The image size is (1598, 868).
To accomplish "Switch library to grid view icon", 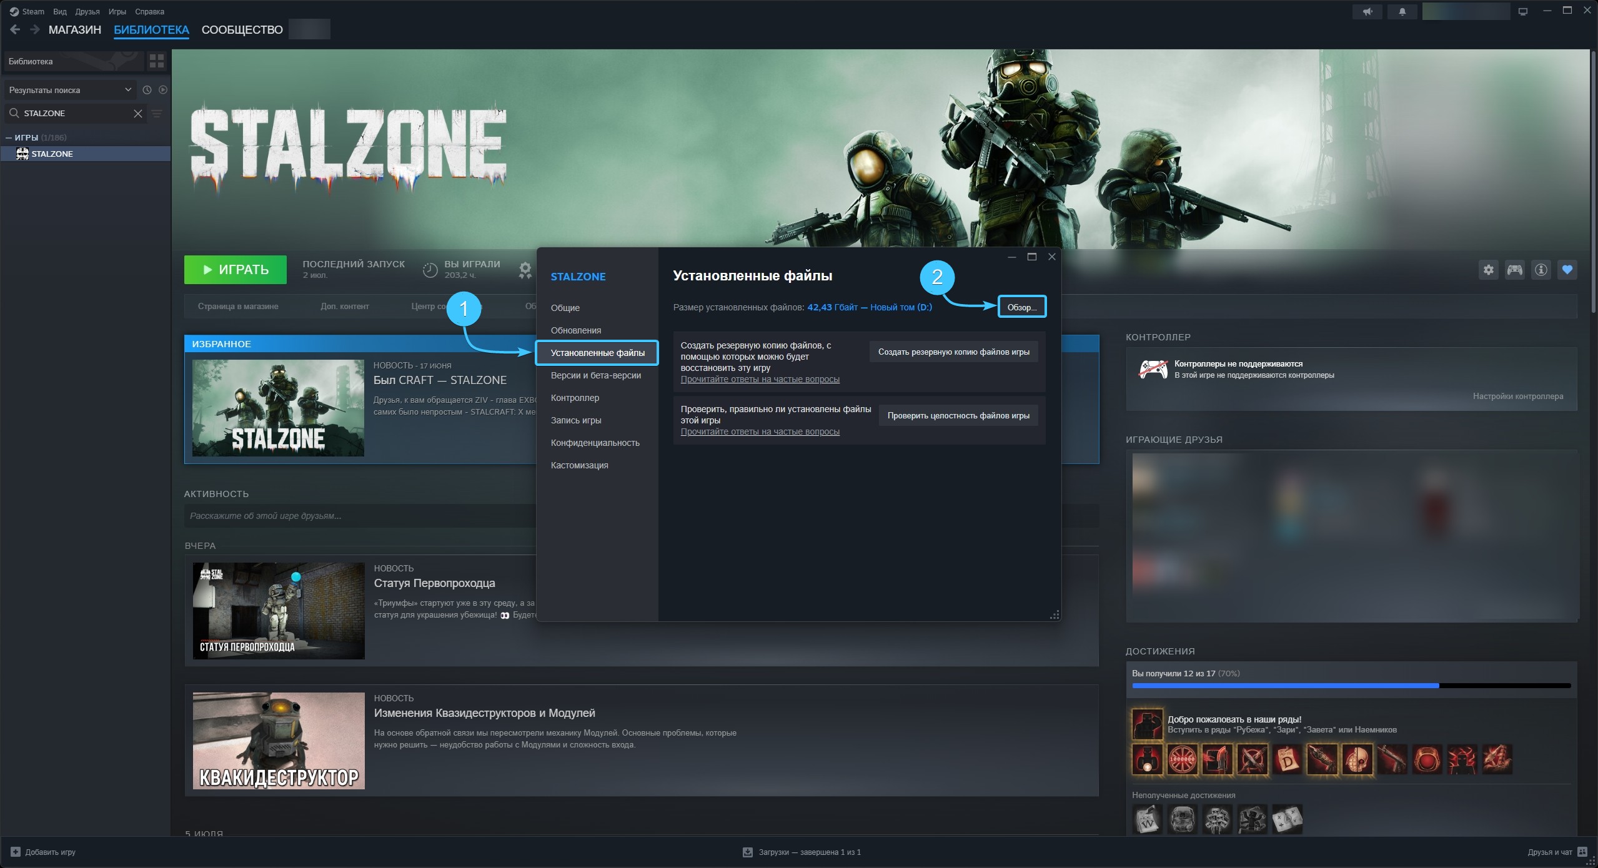I will 157,61.
